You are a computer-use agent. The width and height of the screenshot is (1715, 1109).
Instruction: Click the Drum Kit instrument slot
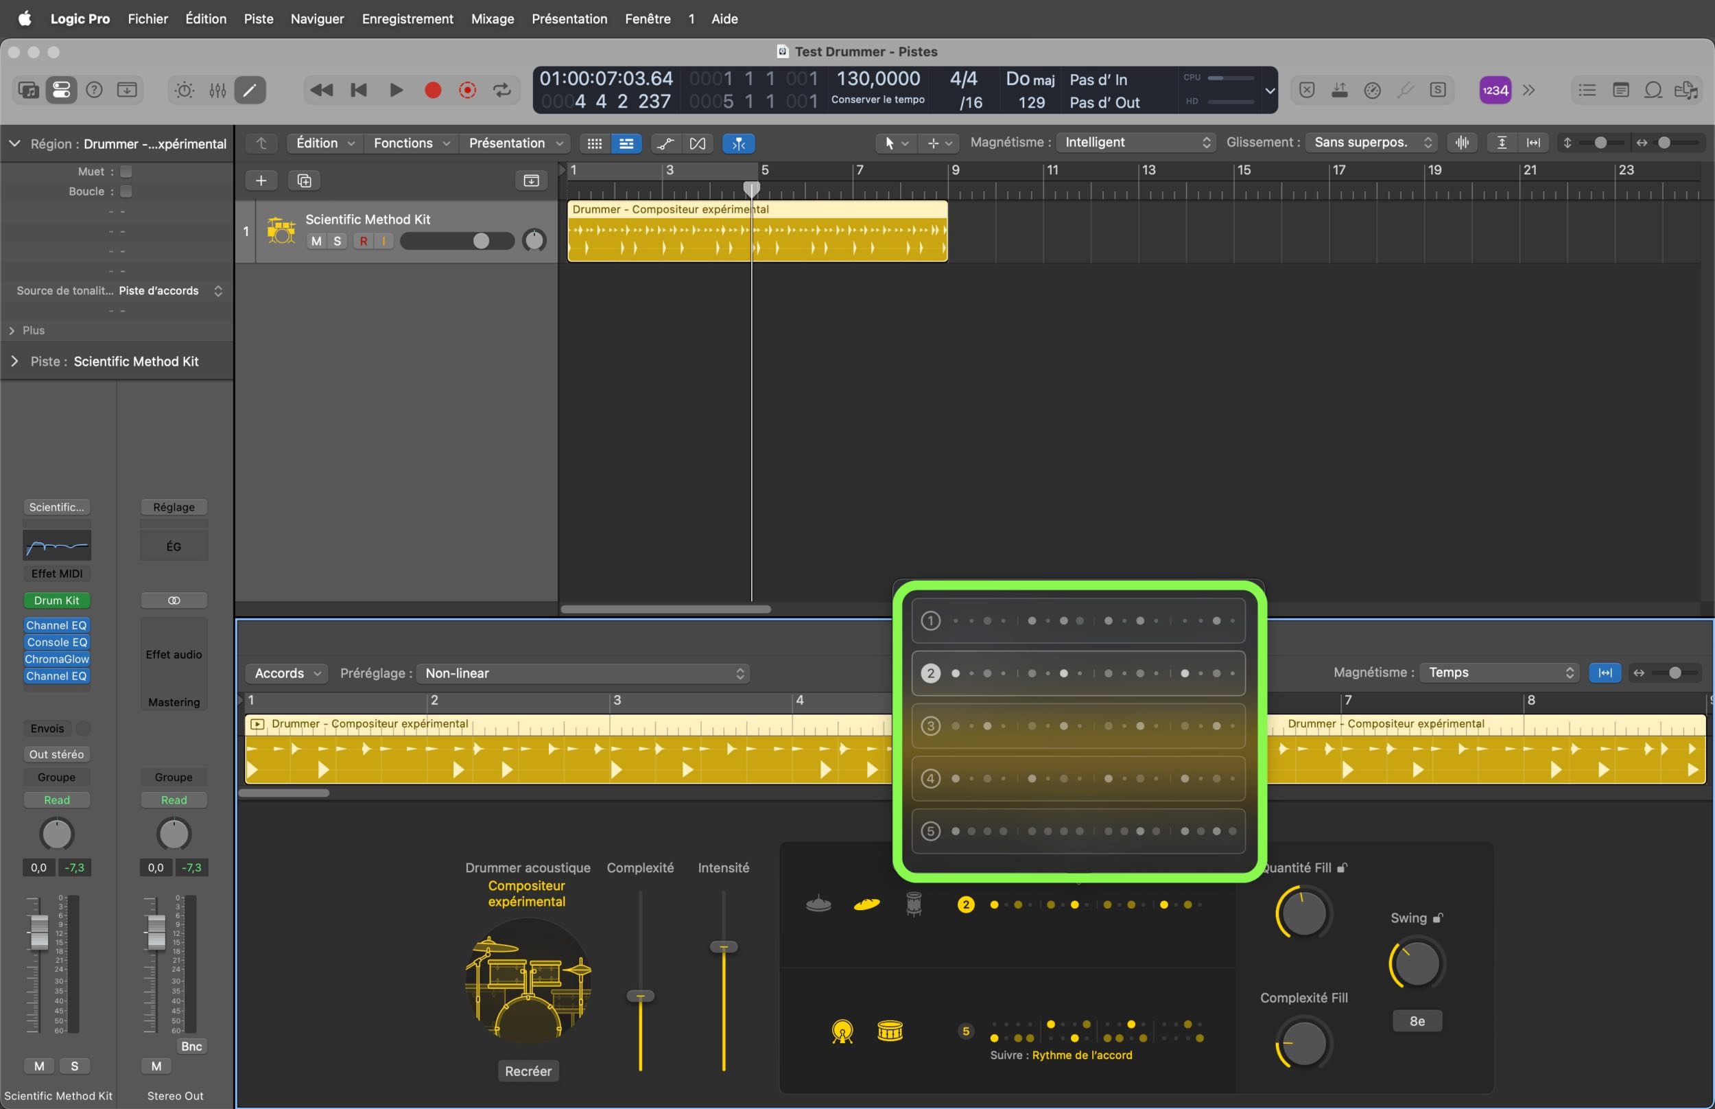coord(57,600)
